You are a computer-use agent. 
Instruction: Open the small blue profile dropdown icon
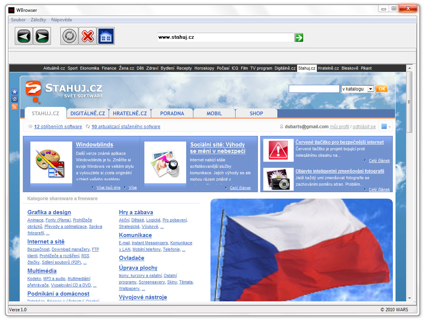pyautogui.click(x=386, y=126)
